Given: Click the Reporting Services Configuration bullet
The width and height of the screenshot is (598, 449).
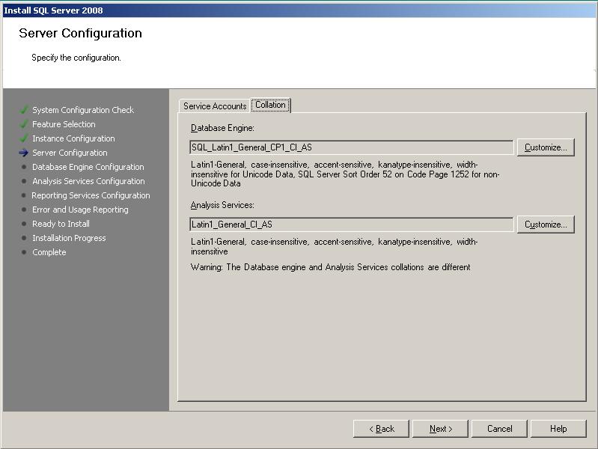Looking at the screenshot, I should 24,195.
